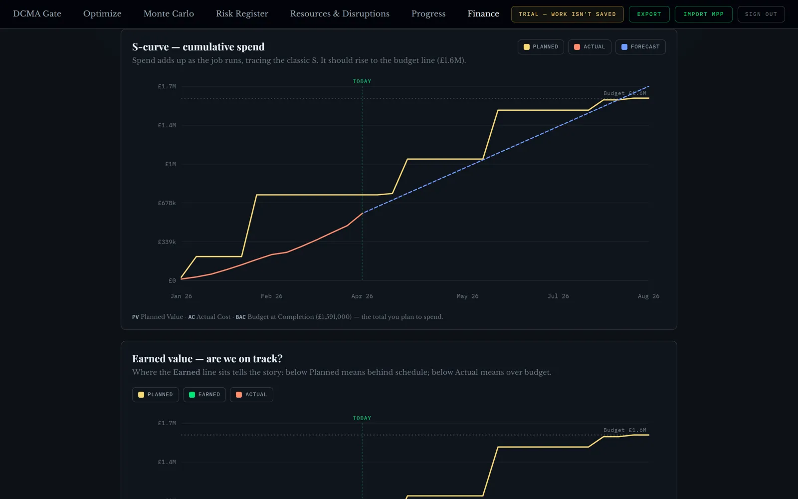Open the Risk Register tab
The height and width of the screenshot is (499, 798).
point(242,14)
